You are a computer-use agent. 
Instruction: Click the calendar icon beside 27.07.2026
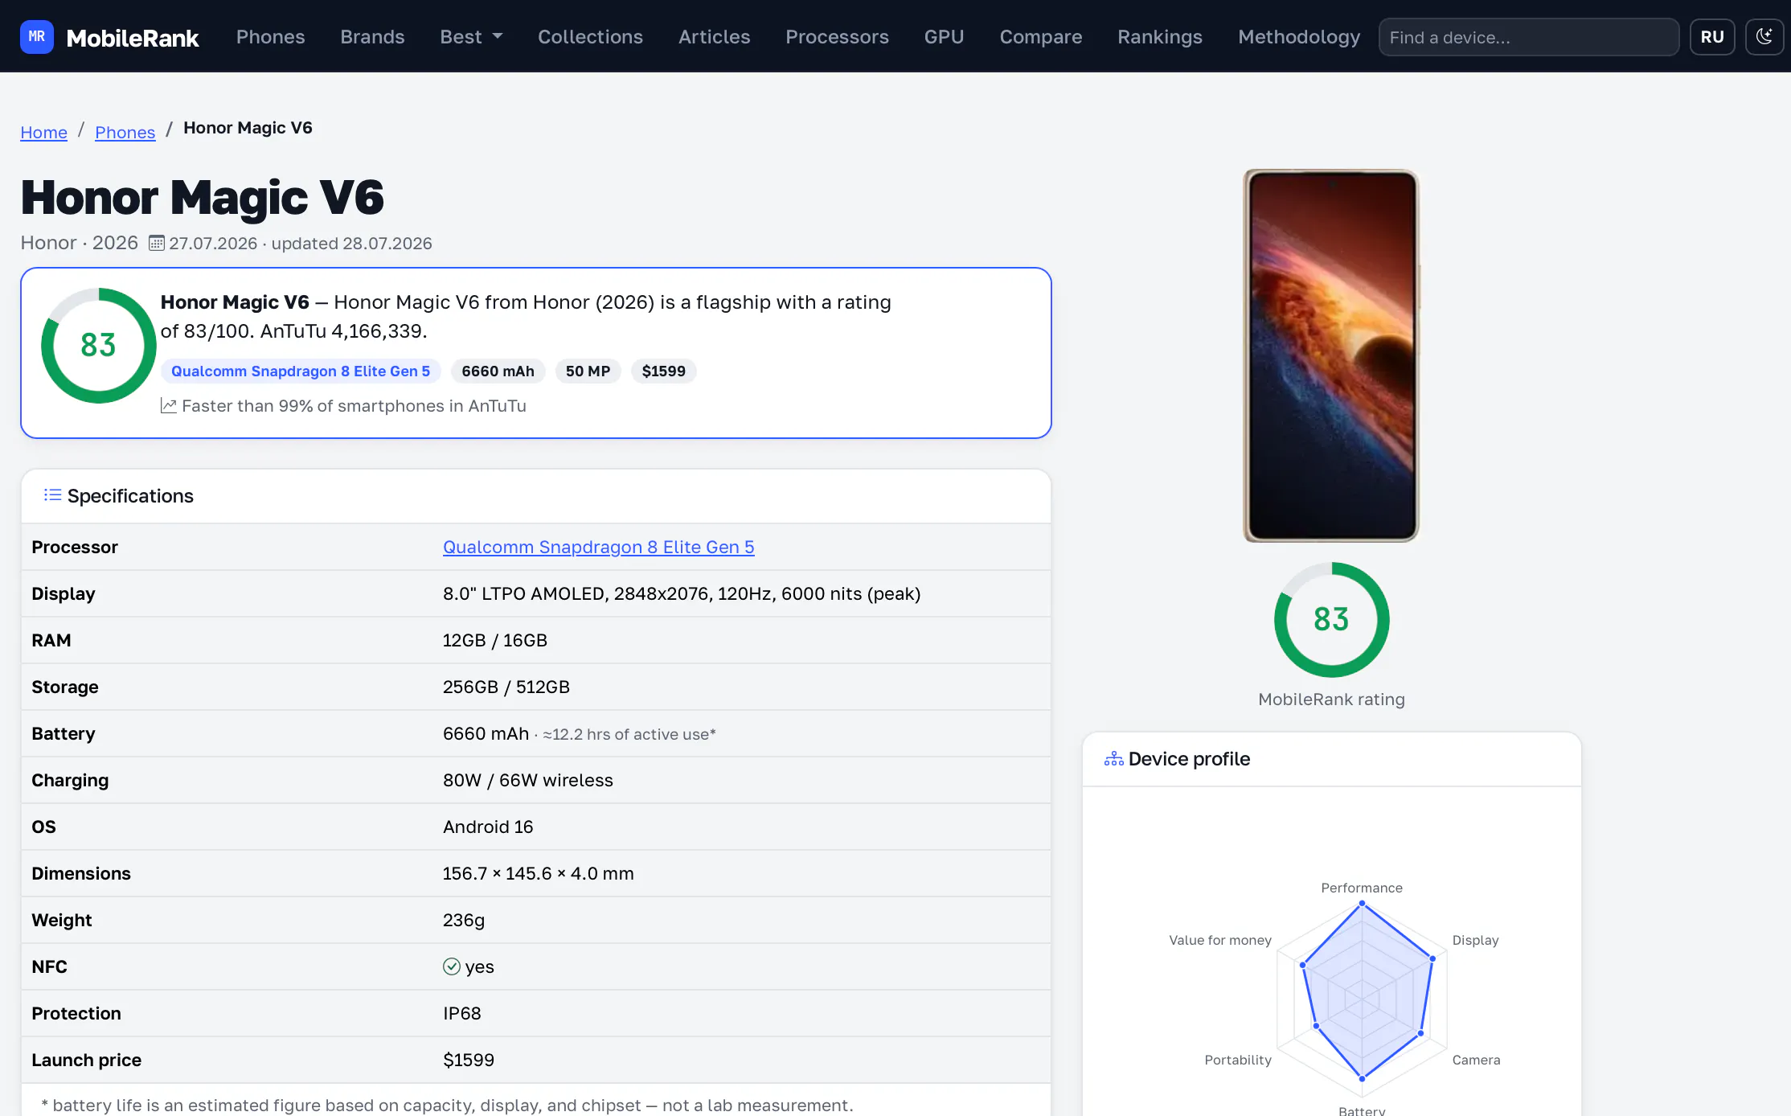tap(157, 243)
